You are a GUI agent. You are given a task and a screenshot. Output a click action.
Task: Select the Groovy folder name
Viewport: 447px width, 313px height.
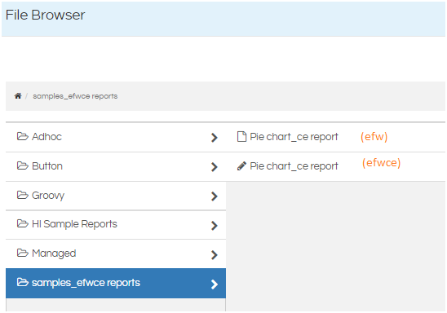(48, 196)
